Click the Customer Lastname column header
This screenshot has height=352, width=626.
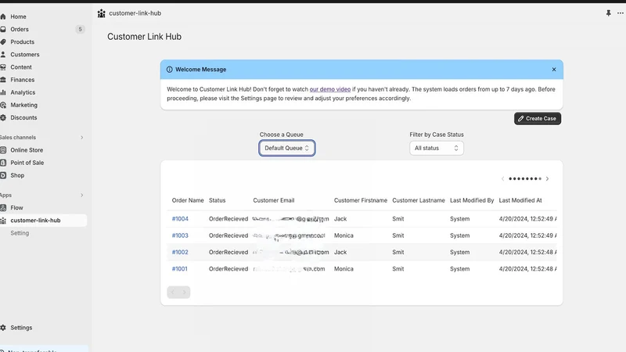pyautogui.click(x=419, y=200)
